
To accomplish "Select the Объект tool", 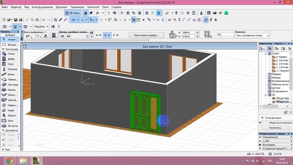I will [x=10, y=115].
